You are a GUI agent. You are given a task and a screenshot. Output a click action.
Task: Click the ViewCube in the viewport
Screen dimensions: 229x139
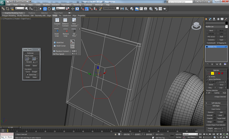tap(196, 25)
